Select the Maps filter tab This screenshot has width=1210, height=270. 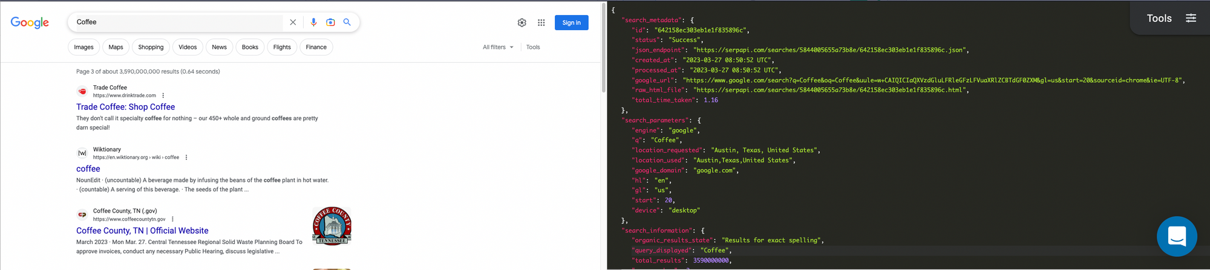[x=116, y=47]
